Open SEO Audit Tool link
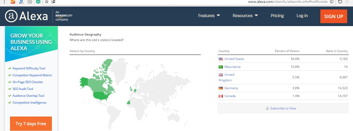 point(23,89)
